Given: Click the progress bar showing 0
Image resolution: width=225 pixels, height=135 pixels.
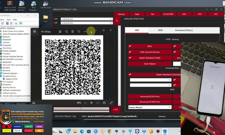Looking at the screenshot, I should coord(81,109).
